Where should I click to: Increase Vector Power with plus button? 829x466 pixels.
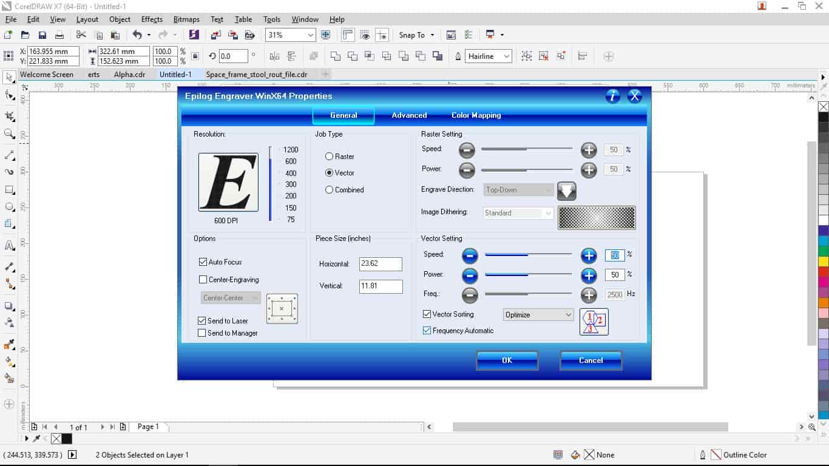coord(589,276)
